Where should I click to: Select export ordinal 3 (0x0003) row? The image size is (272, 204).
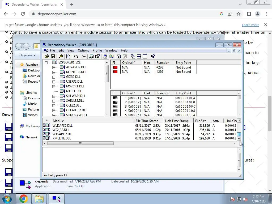pyautogui.click(x=154, y=106)
